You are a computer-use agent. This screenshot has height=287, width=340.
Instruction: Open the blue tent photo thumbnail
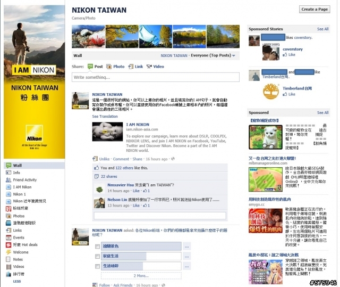click(156, 36)
